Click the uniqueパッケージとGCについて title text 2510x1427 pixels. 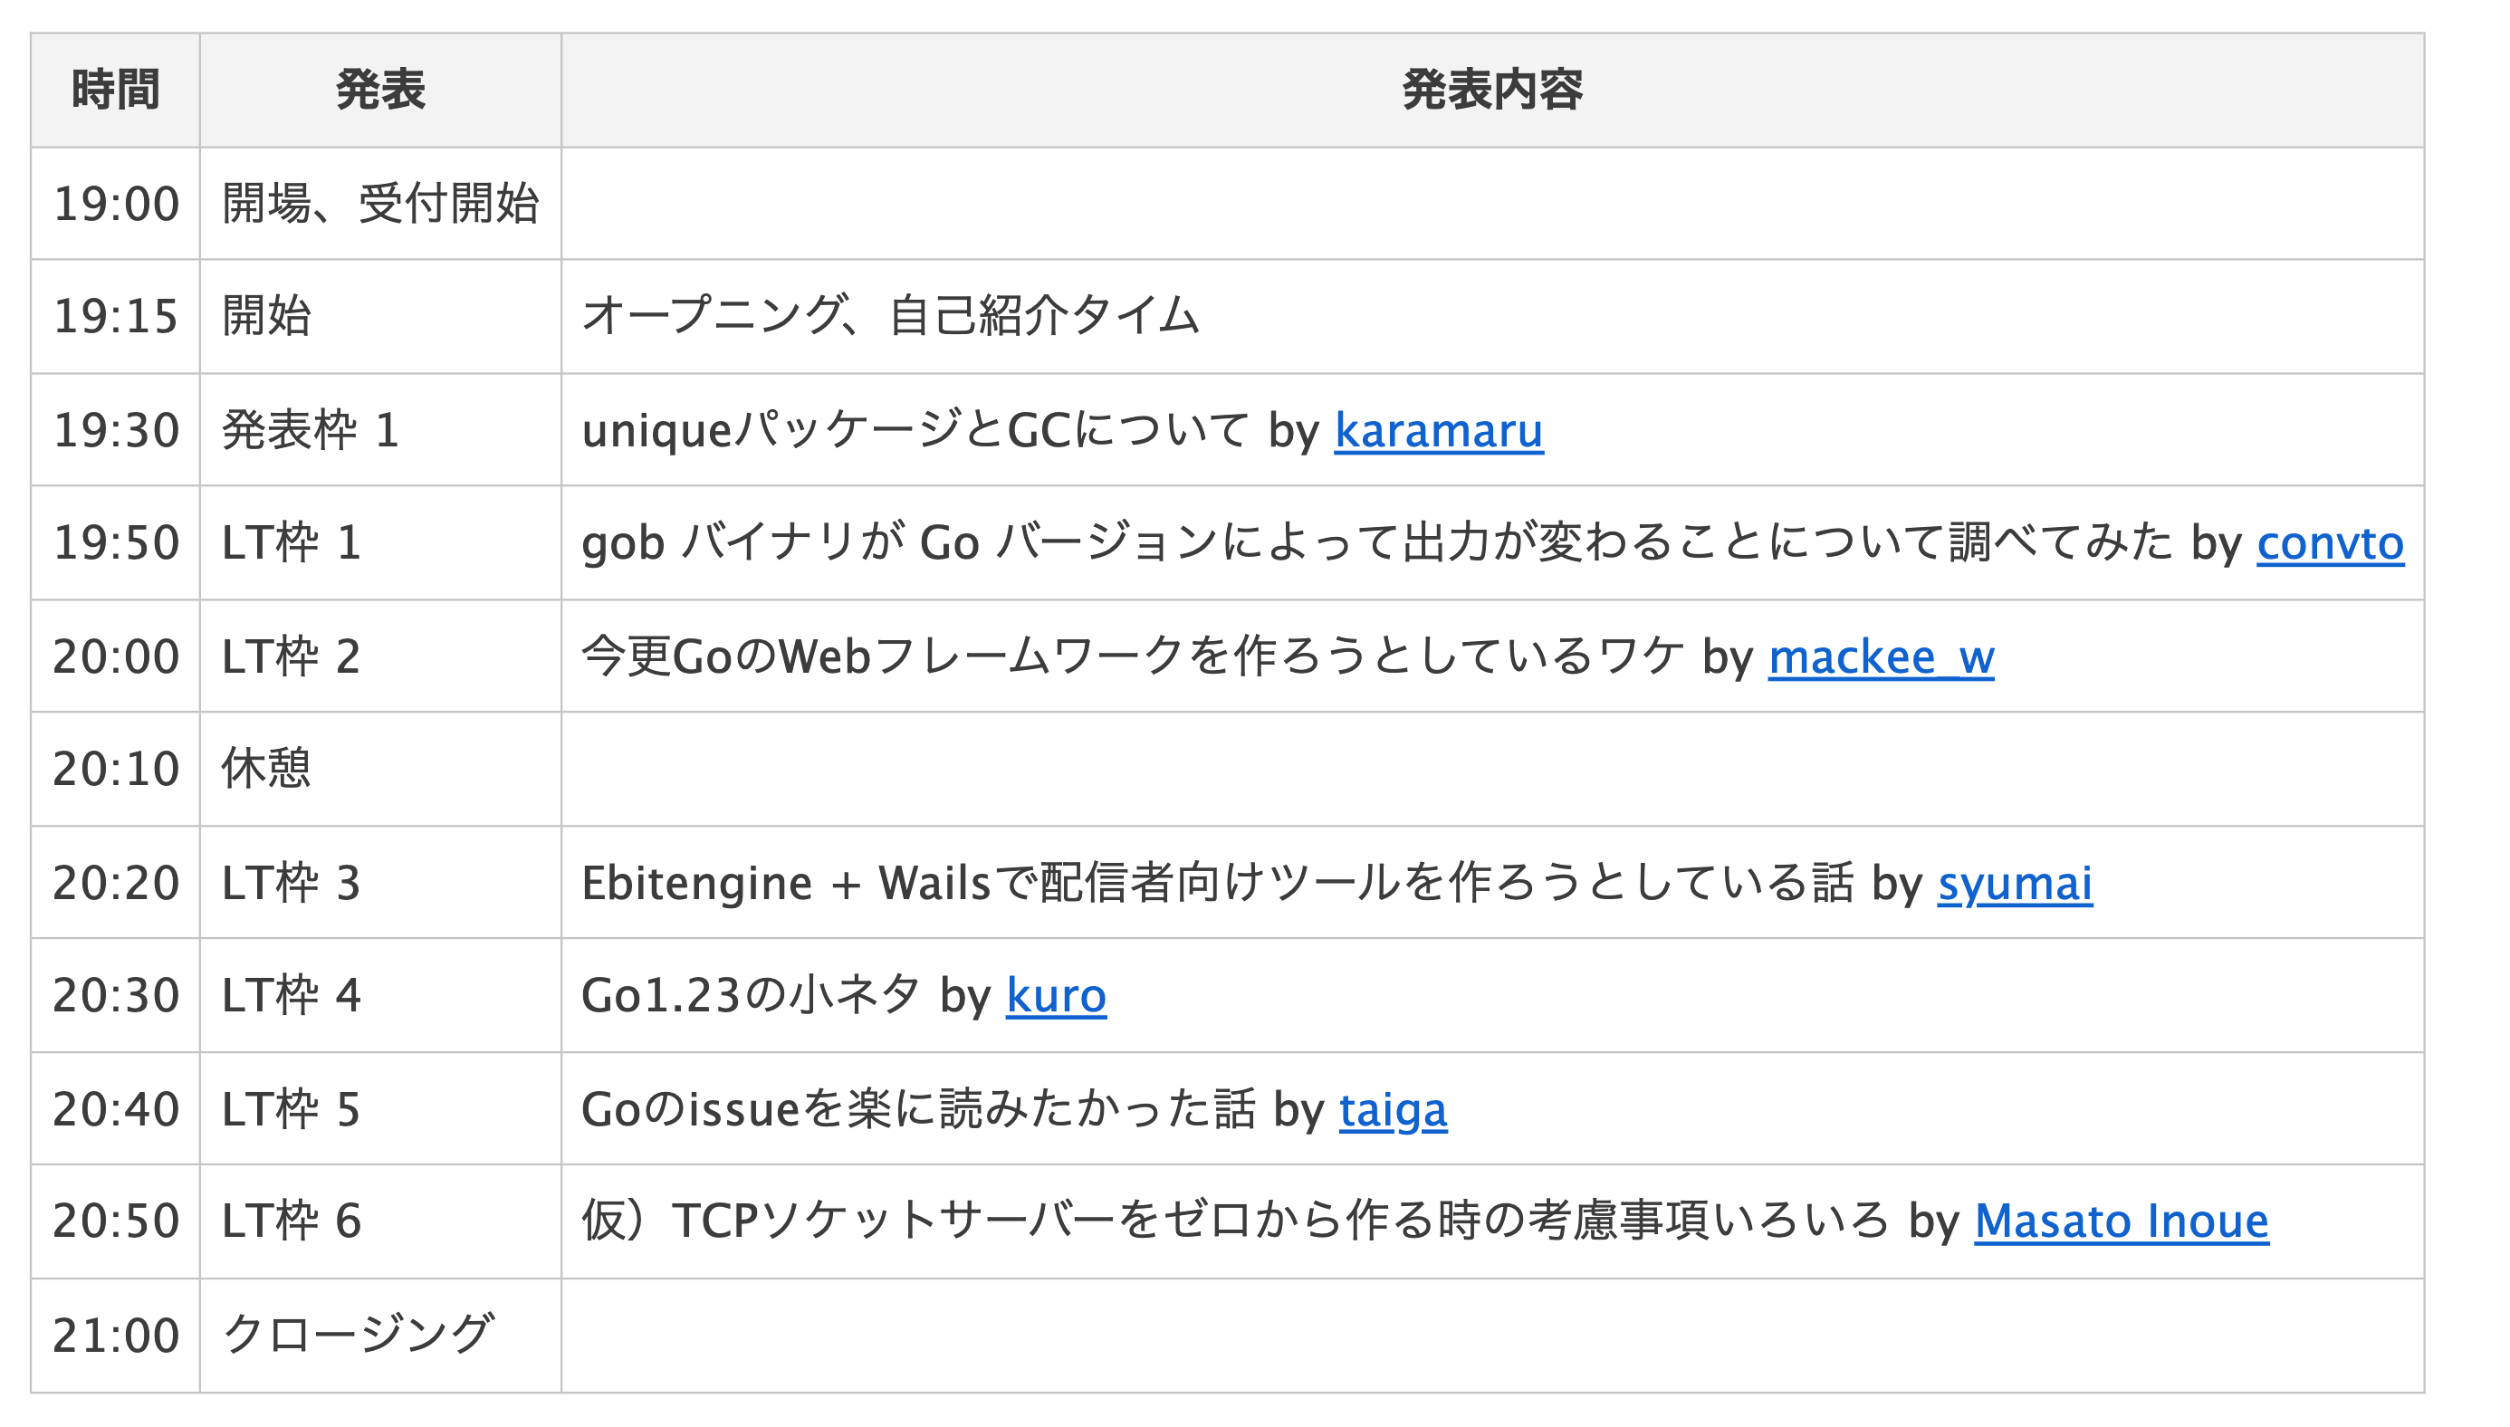[x=914, y=431]
